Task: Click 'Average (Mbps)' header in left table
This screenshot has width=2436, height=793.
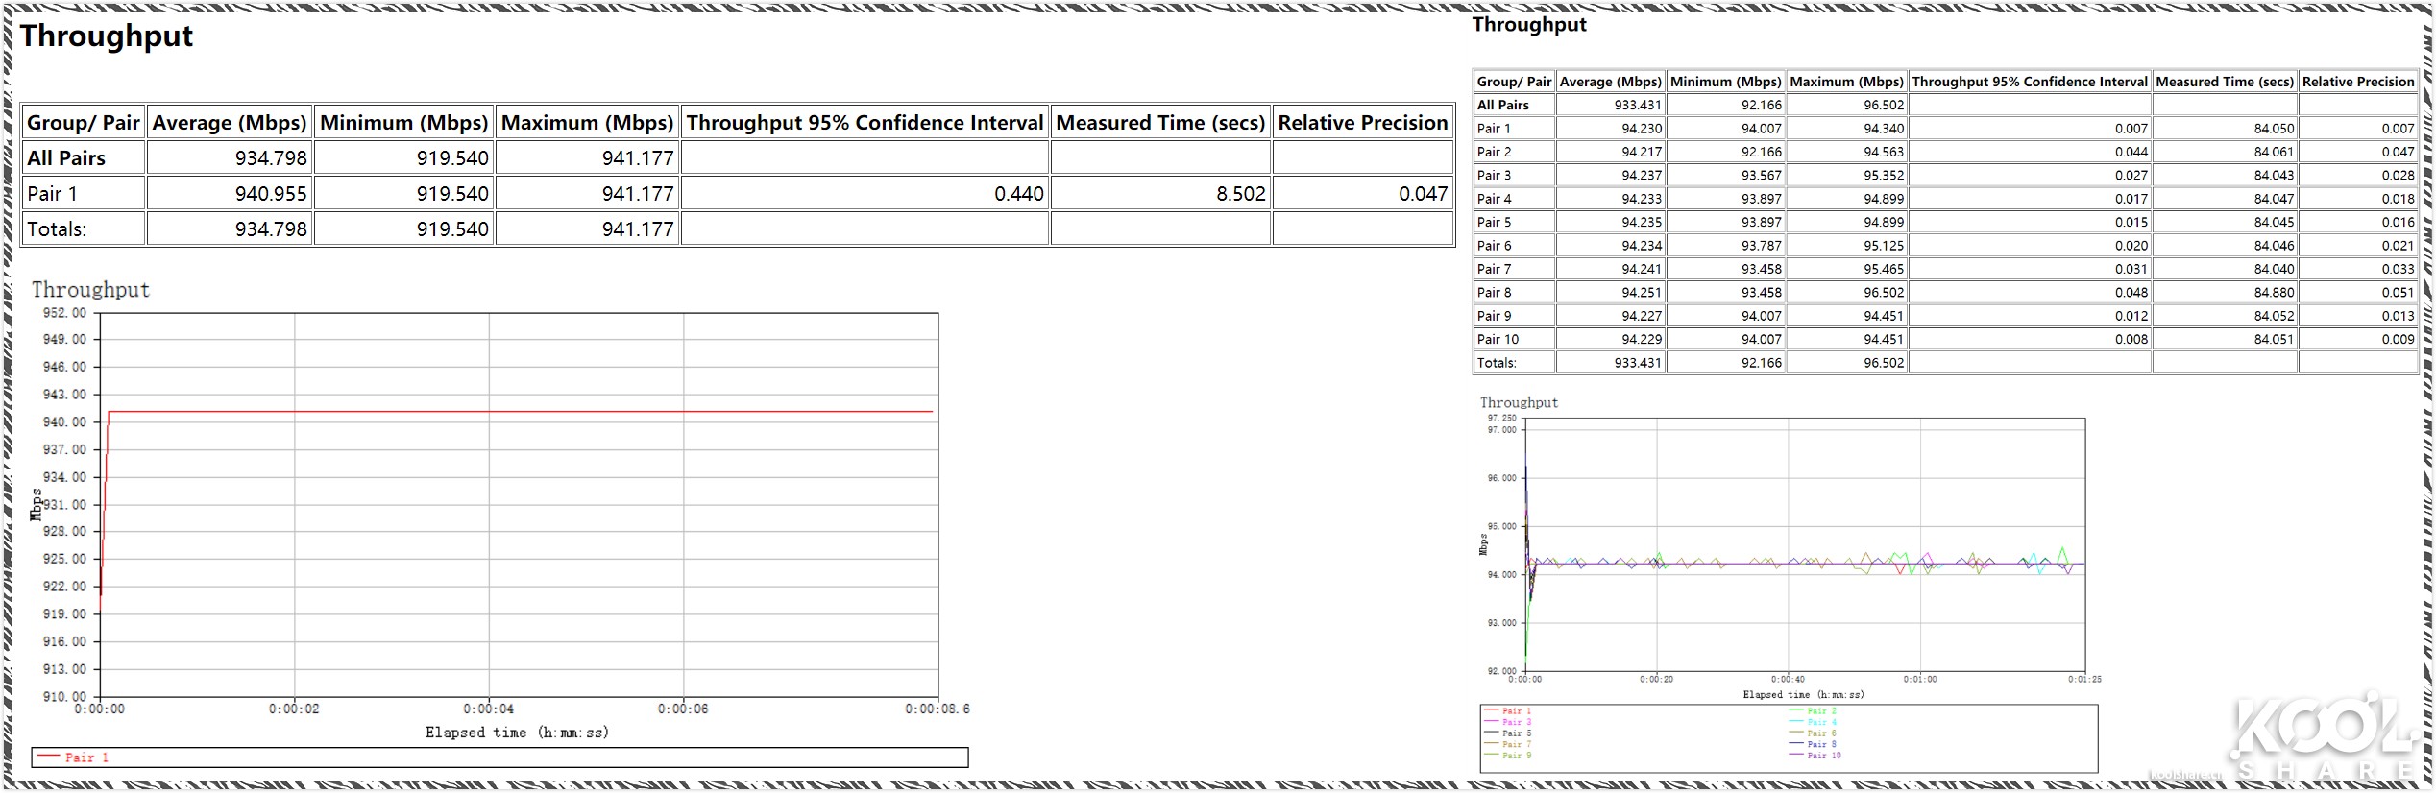Action: [230, 123]
